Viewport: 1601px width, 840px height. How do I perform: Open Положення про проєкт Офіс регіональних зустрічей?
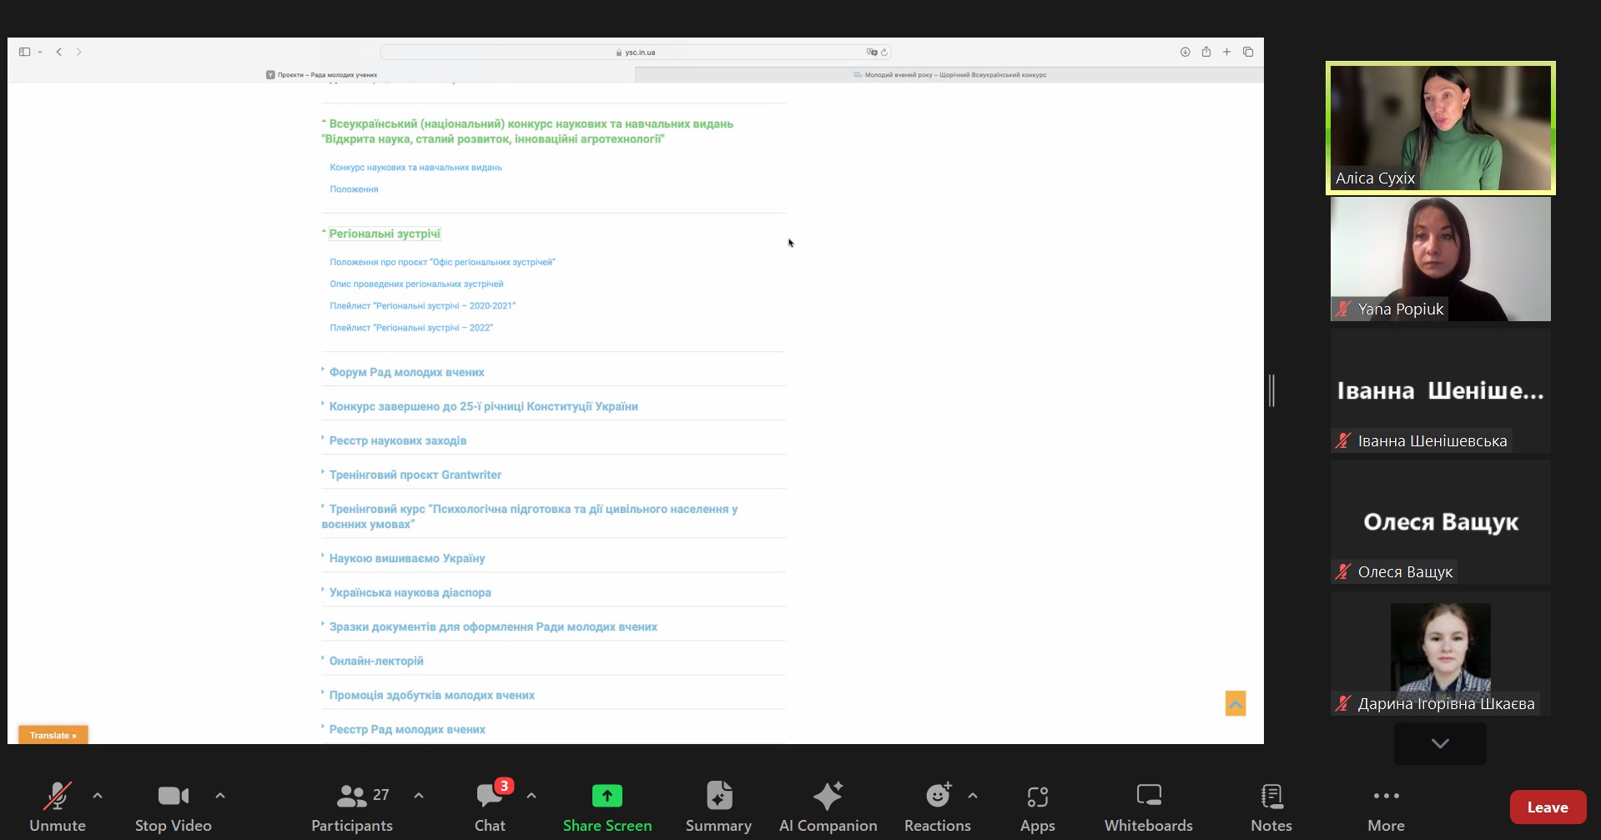click(x=442, y=262)
